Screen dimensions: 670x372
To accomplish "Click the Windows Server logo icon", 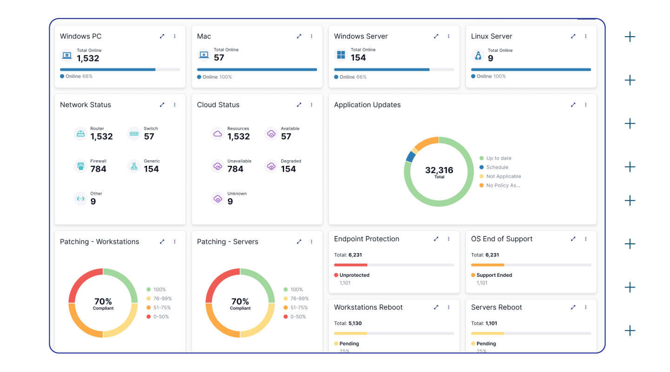I will click(341, 55).
